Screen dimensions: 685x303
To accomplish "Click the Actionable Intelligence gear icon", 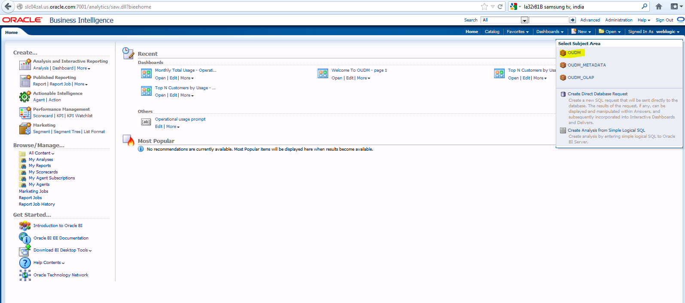I will click(x=25, y=97).
